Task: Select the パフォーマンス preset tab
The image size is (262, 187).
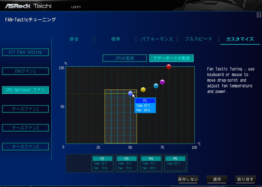Action: point(157,39)
